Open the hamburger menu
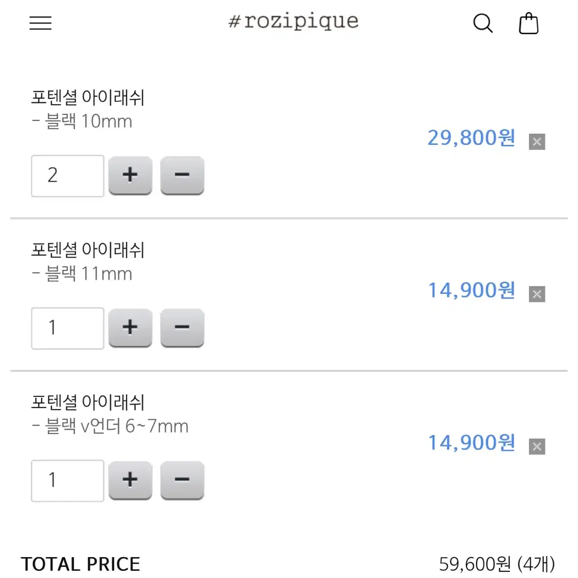Viewport: 578px width, 578px height. click(40, 23)
